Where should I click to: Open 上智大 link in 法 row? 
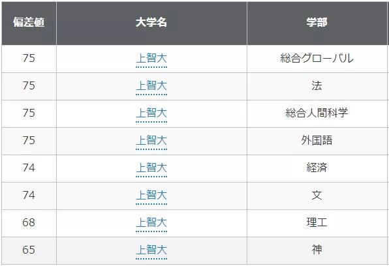click(151, 86)
